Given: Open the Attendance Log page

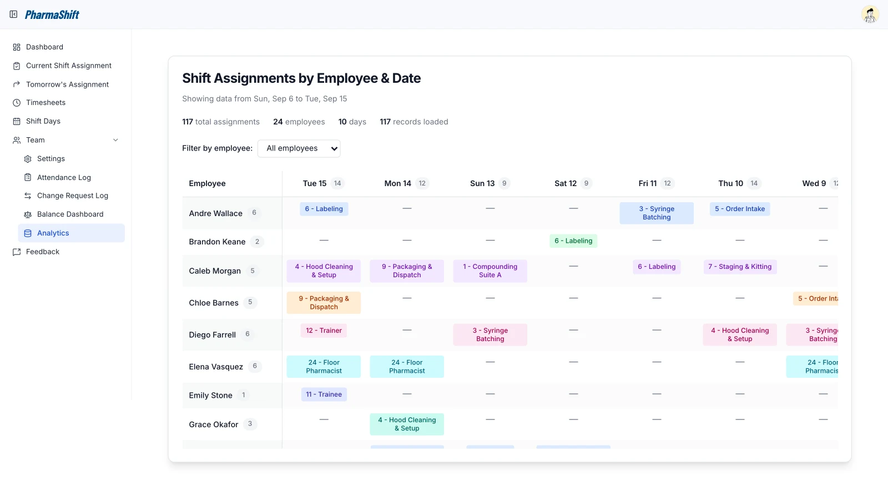Looking at the screenshot, I should [64, 177].
